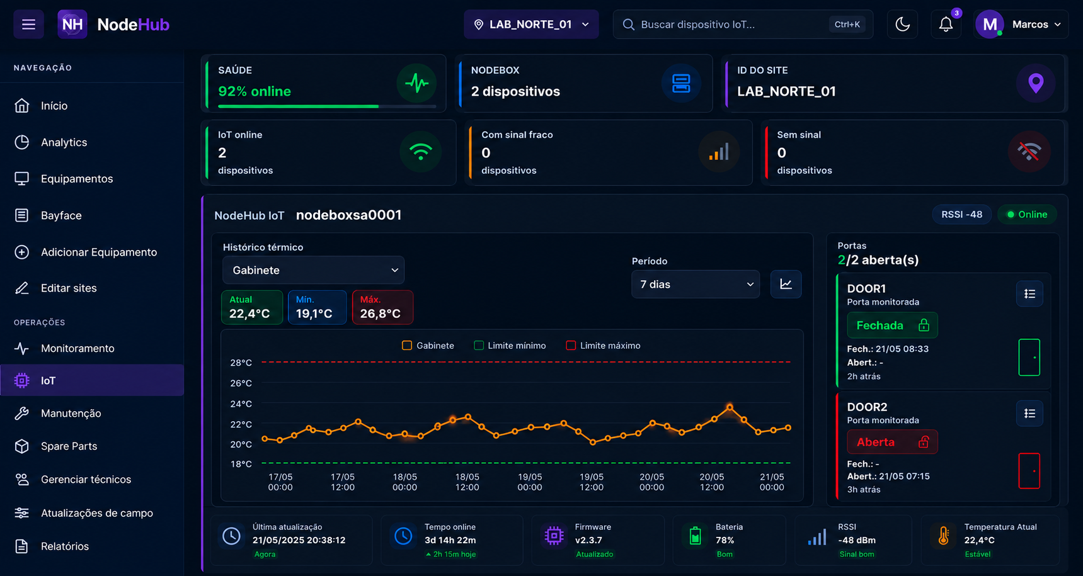
Task: Focus the Buscar dispositivo IoT search field
Action: (743, 25)
